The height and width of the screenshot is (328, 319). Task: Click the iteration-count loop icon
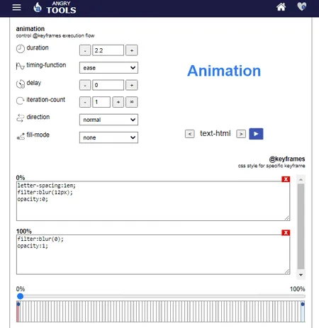click(x=20, y=101)
